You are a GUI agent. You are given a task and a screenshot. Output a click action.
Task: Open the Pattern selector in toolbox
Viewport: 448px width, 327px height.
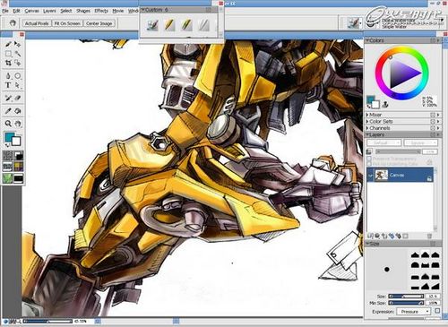pos(7,167)
